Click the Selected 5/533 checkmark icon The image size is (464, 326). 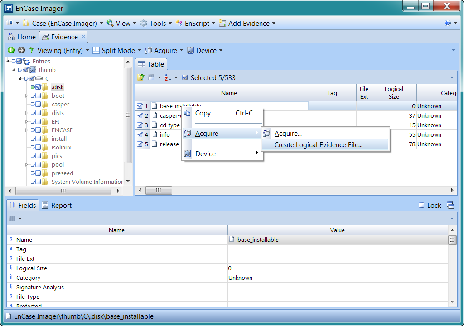click(185, 77)
